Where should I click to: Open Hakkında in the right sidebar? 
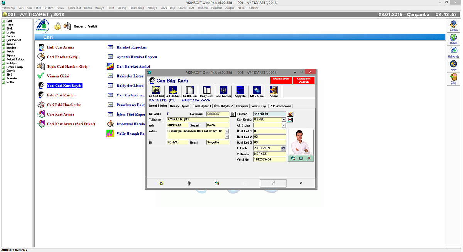coord(454,52)
